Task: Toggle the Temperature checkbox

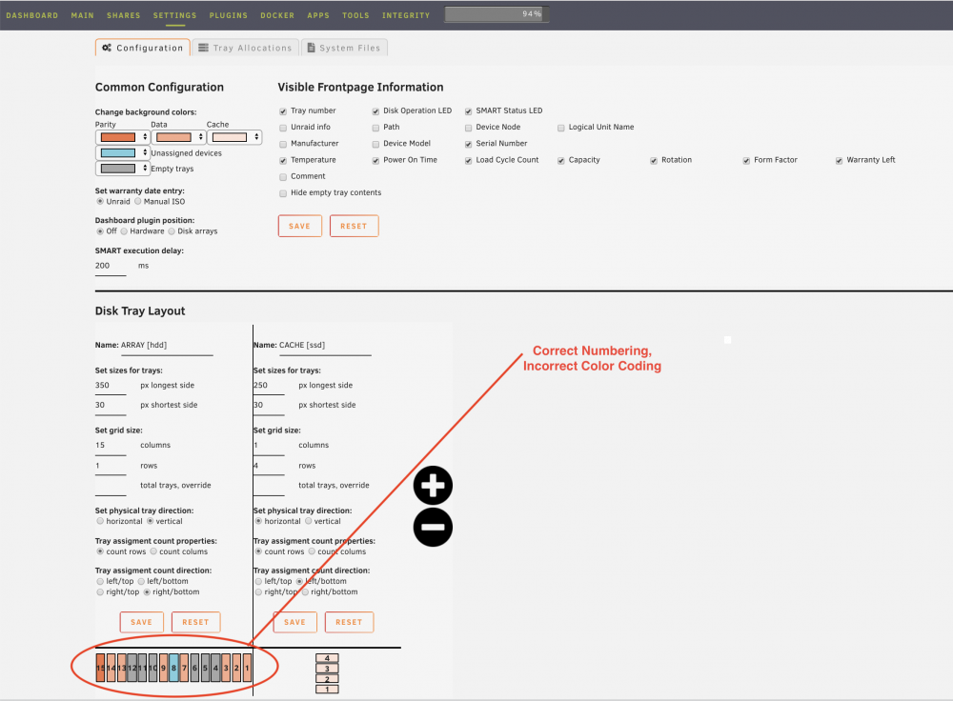Action: (x=283, y=160)
